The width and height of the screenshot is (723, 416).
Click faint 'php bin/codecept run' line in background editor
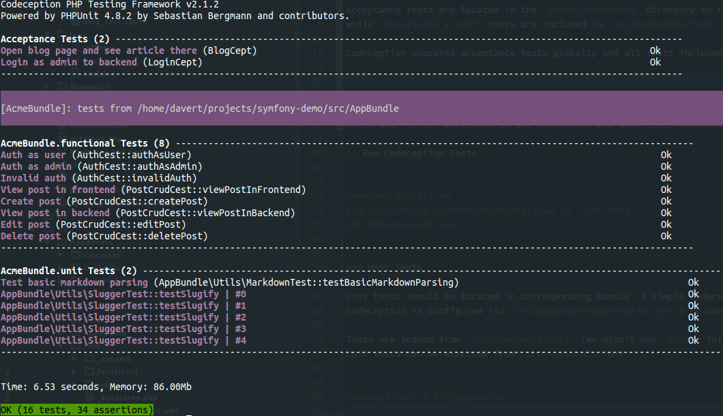400,224
